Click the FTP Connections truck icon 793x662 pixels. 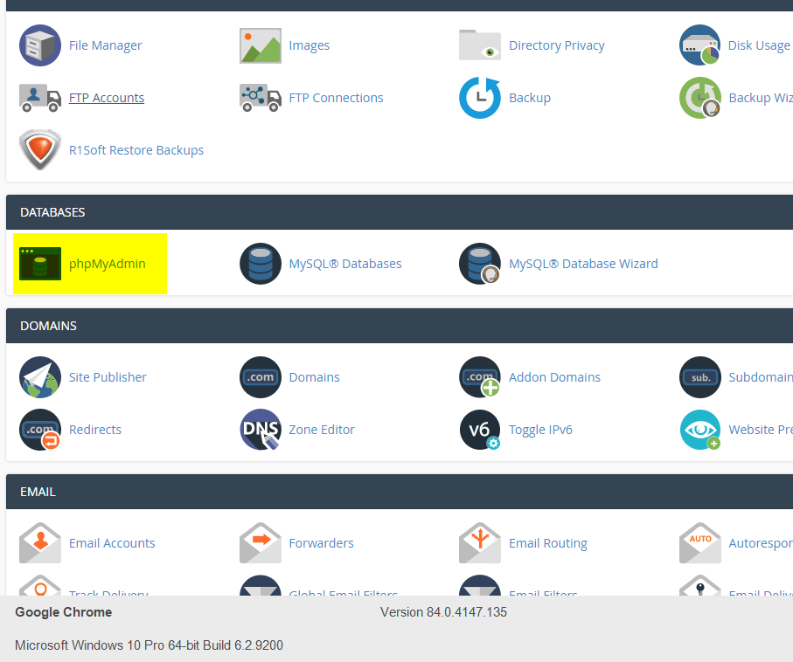click(x=260, y=98)
